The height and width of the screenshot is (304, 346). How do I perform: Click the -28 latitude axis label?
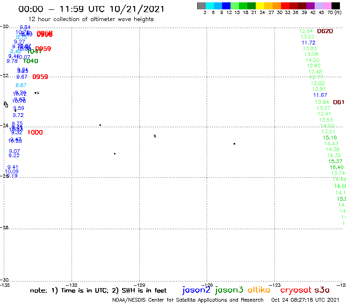4,227
